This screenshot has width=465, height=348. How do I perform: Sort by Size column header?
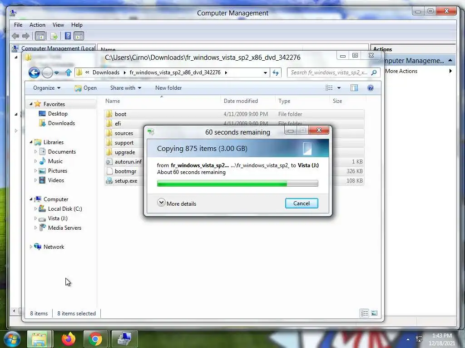[347, 101]
